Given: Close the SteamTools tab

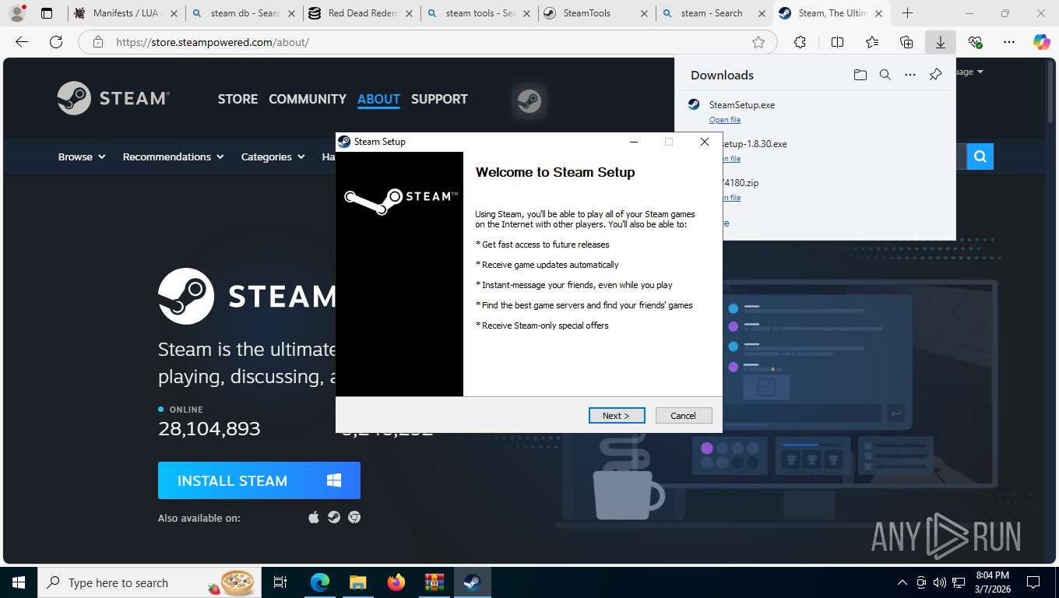Looking at the screenshot, I should 644,13.
